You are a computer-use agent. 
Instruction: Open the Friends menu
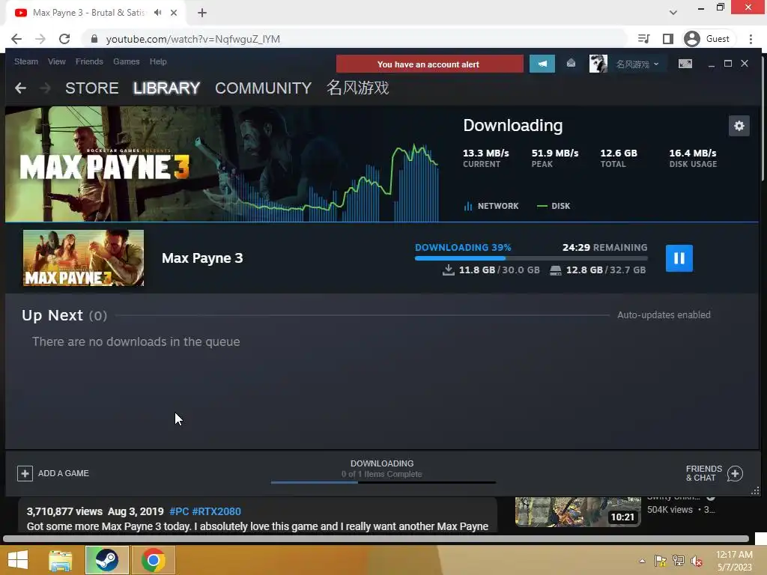(89, 61)
